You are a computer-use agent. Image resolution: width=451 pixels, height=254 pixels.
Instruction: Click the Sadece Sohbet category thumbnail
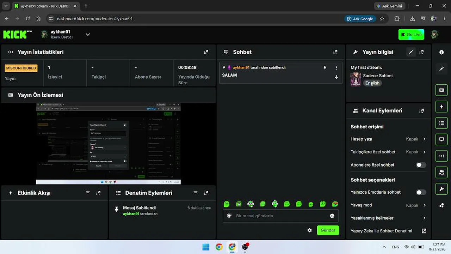(356, 79)
